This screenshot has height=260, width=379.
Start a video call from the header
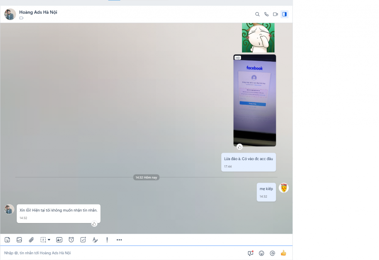[x=275, y=14]
